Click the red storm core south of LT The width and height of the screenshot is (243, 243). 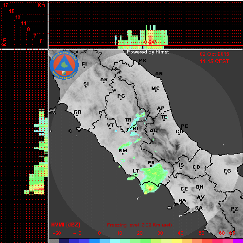tap(150, 189)
